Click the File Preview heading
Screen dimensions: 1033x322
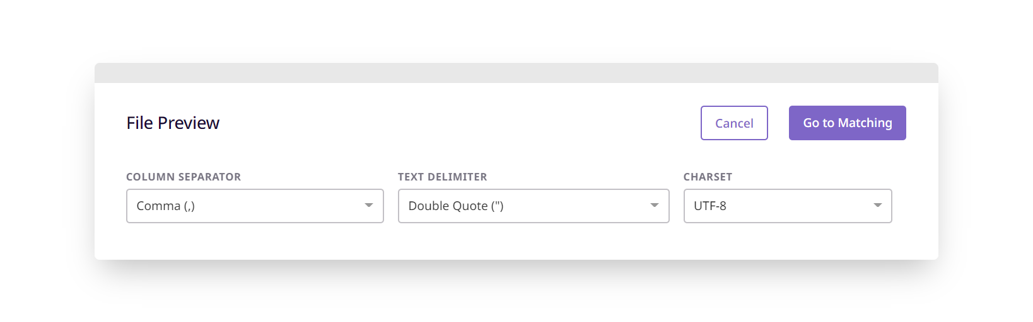point(173,123)
